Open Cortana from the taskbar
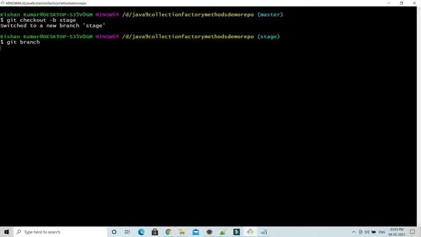Screen dimensions: 421x237 [x=114, y=232]
